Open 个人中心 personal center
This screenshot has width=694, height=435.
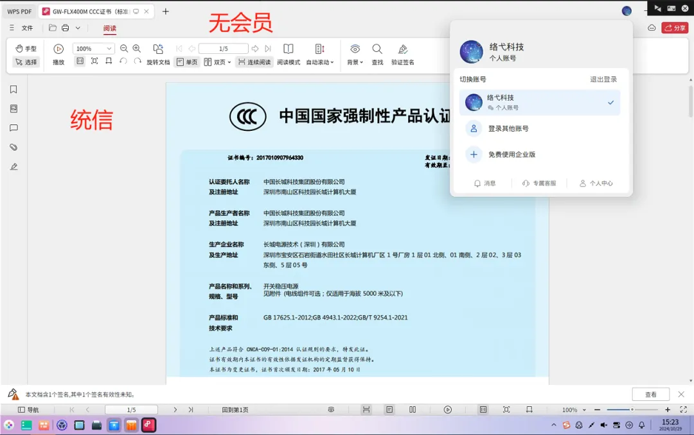point(596,183)
